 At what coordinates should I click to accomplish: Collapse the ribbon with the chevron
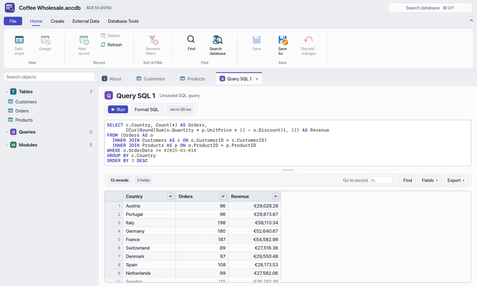(x=471, y=21)
